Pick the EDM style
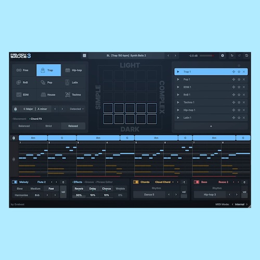Viewport: 260px width, 260px height. click(x=24, y=95)
